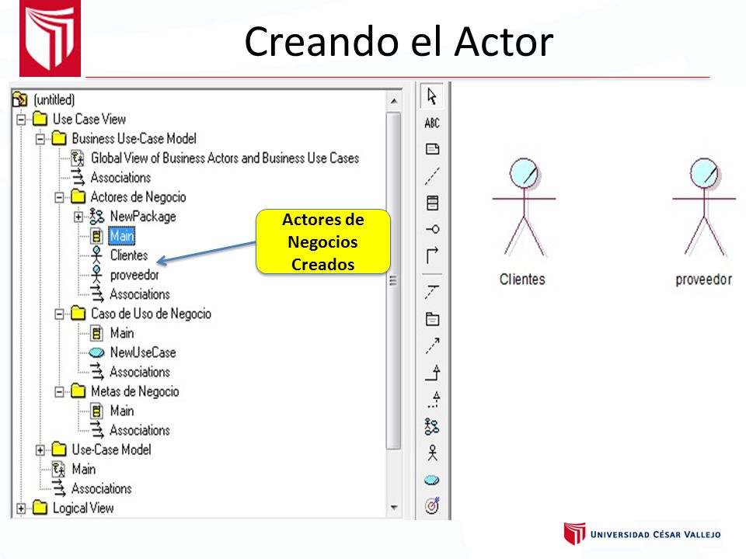Choose the Association Class tool
Image resolution: width=746 pixels, height=559 pixels.
pos(432,291)
